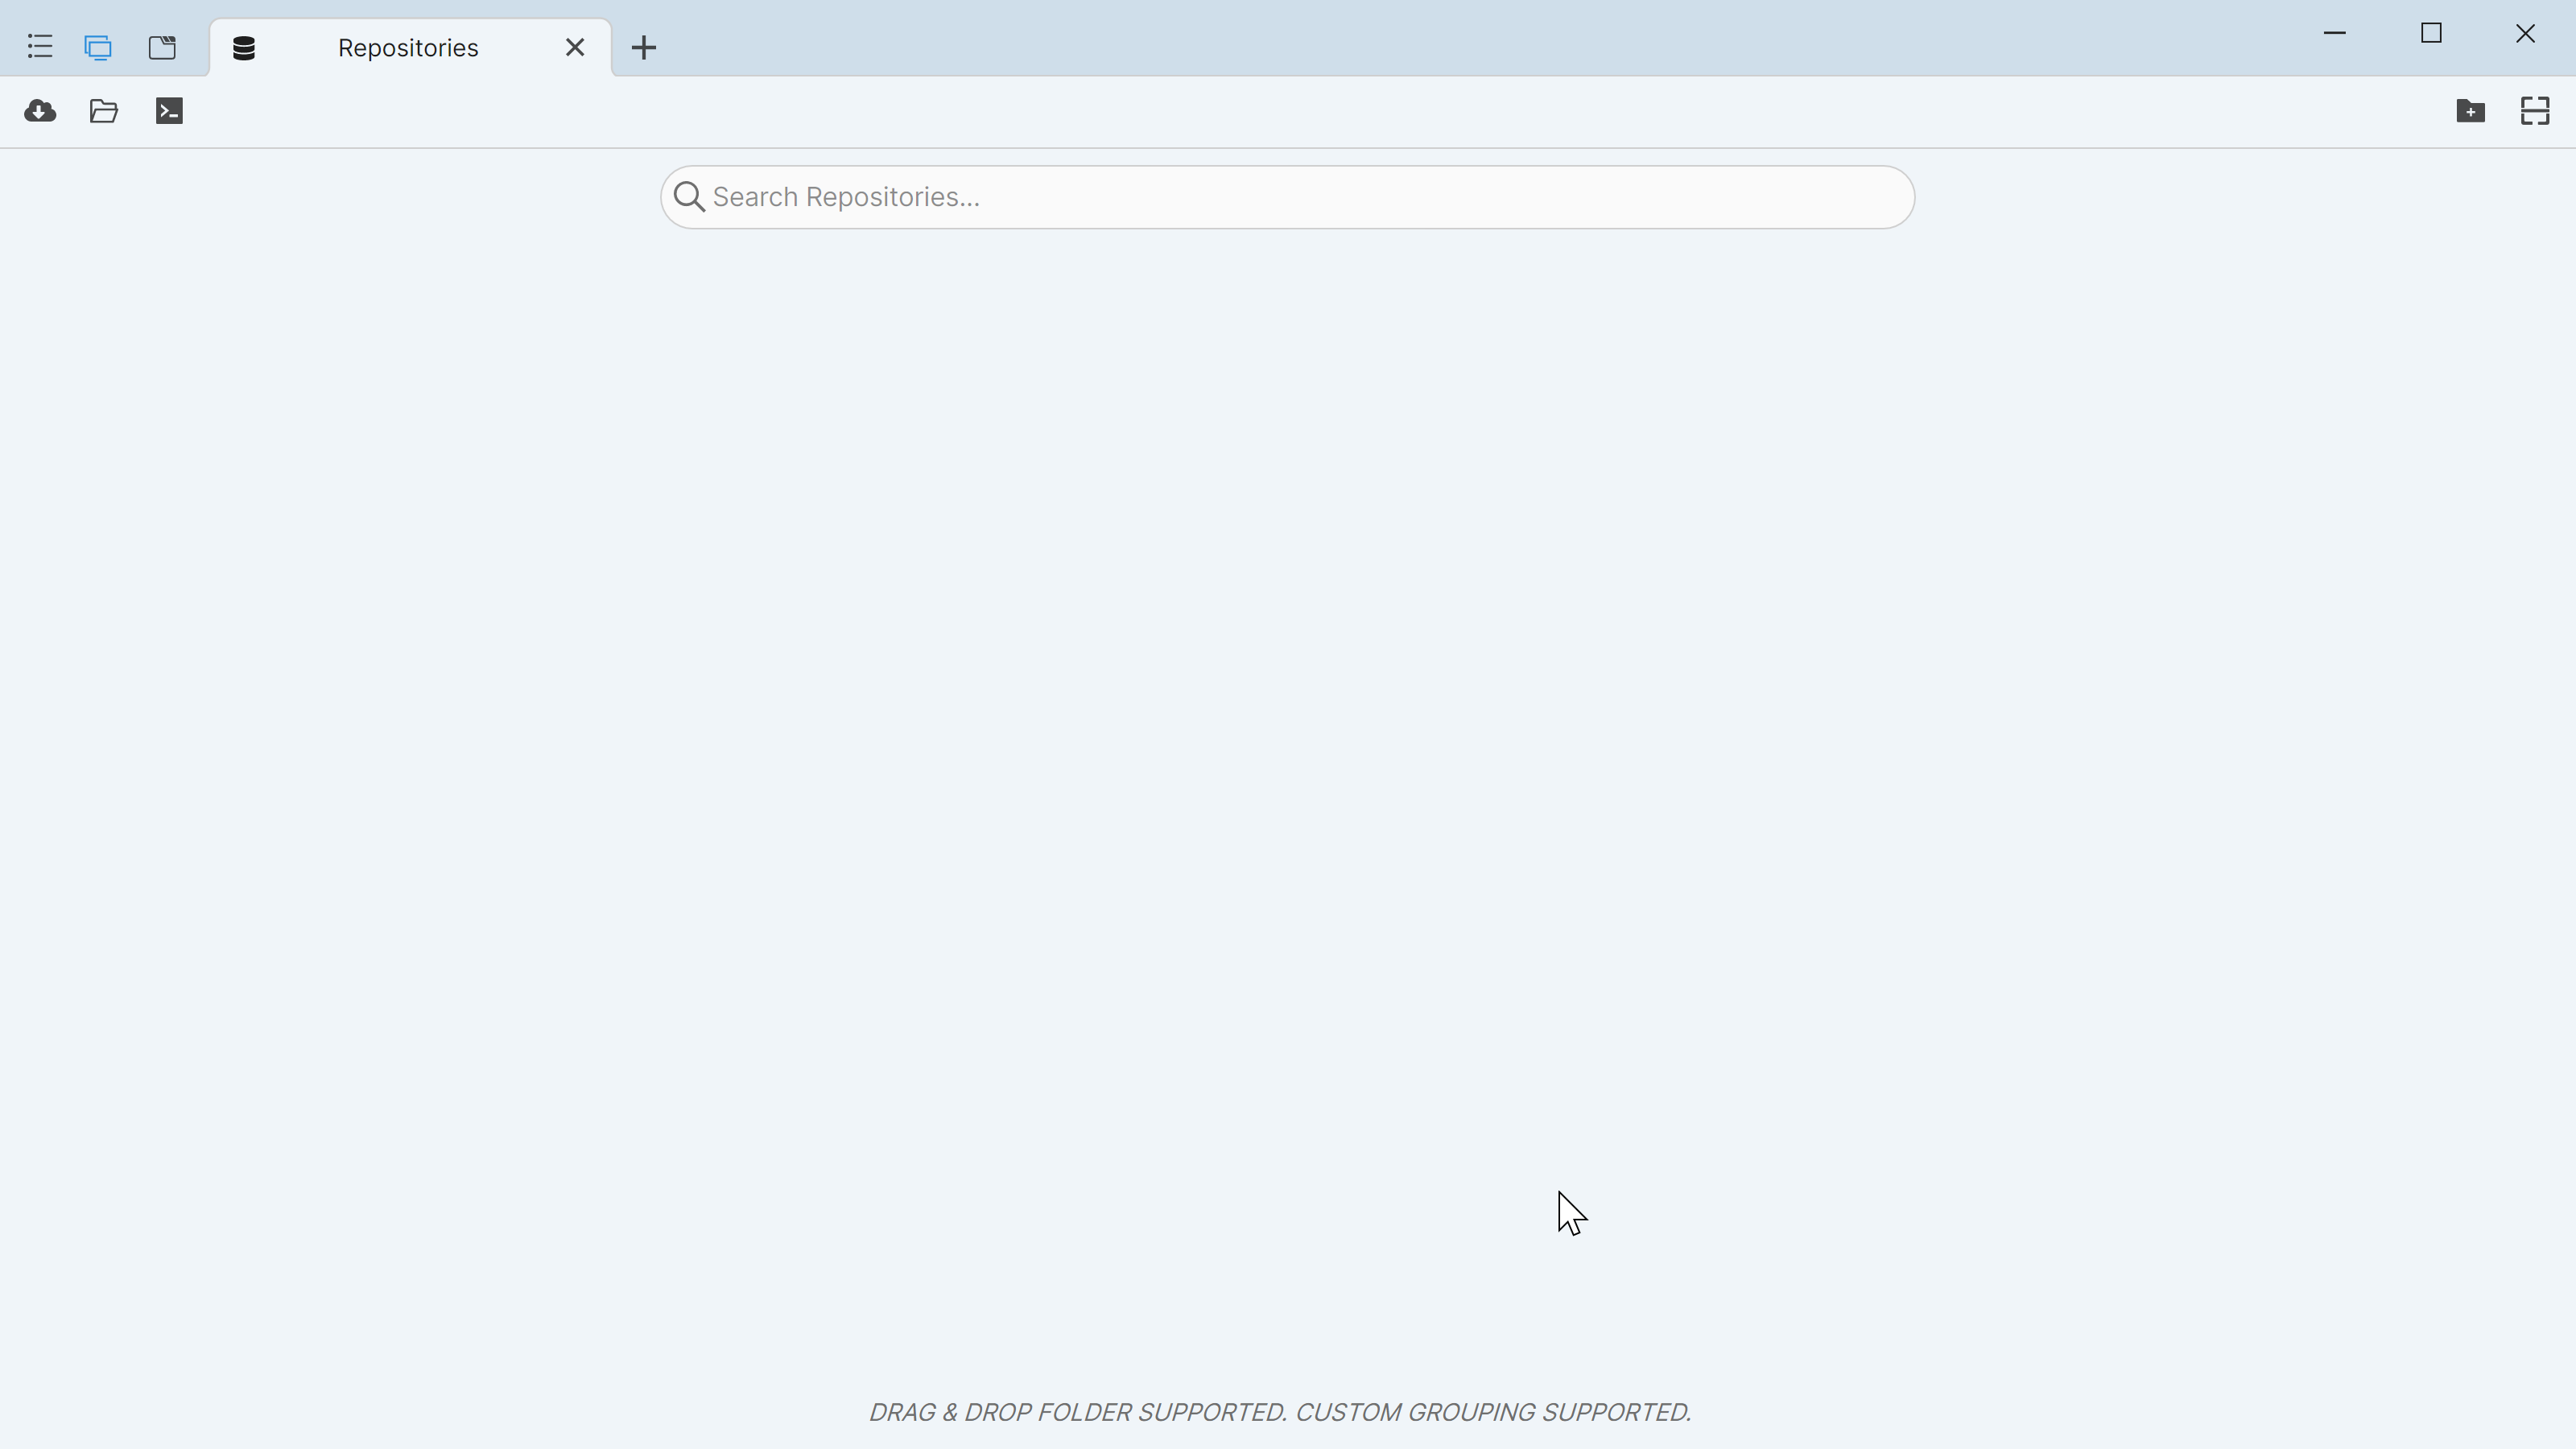Click the Add Group folder-plus icon
This screenshot has width=2576, height=1449.
click(2470, 111)
